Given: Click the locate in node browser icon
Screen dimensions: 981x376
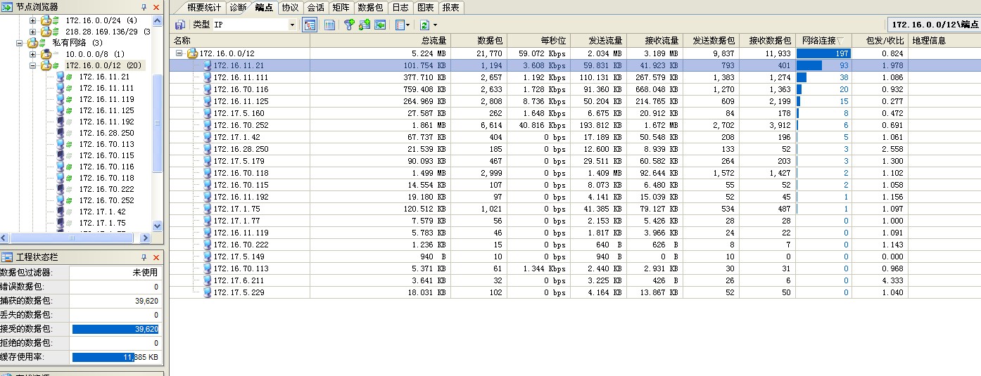Looking at the screenshot, I should tap(381, 25).
